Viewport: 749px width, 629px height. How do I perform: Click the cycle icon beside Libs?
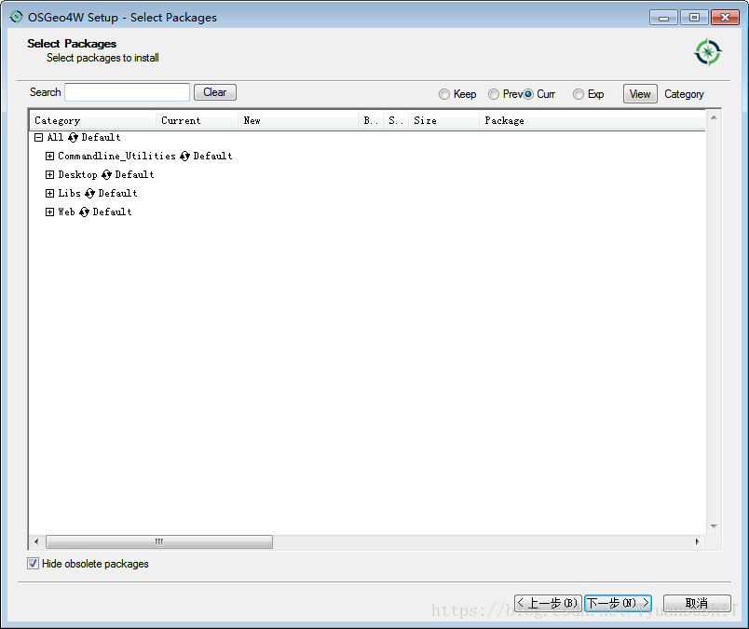click(x=89, y=194)
